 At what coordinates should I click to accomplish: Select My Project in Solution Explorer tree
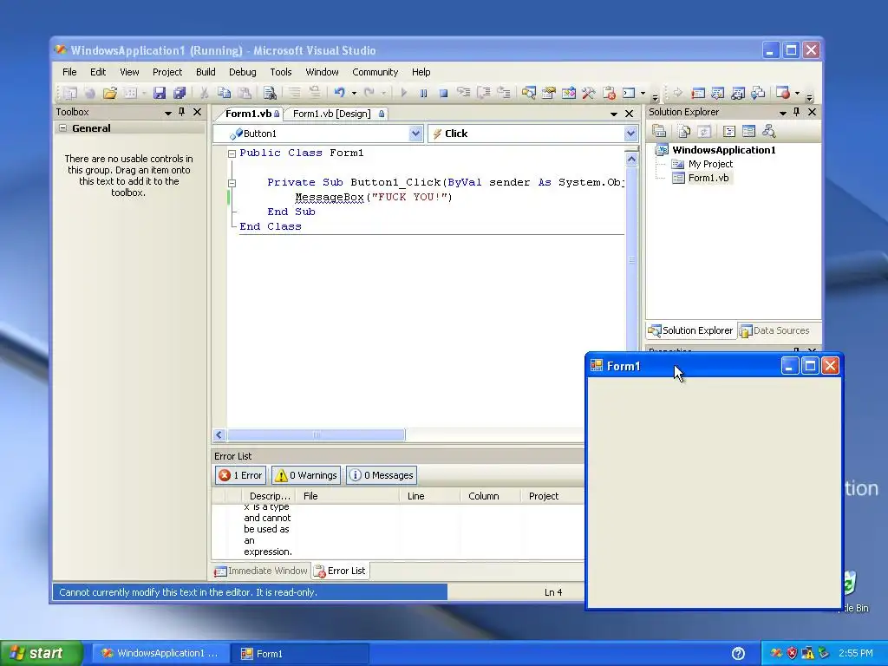click(x=710, y=164)
